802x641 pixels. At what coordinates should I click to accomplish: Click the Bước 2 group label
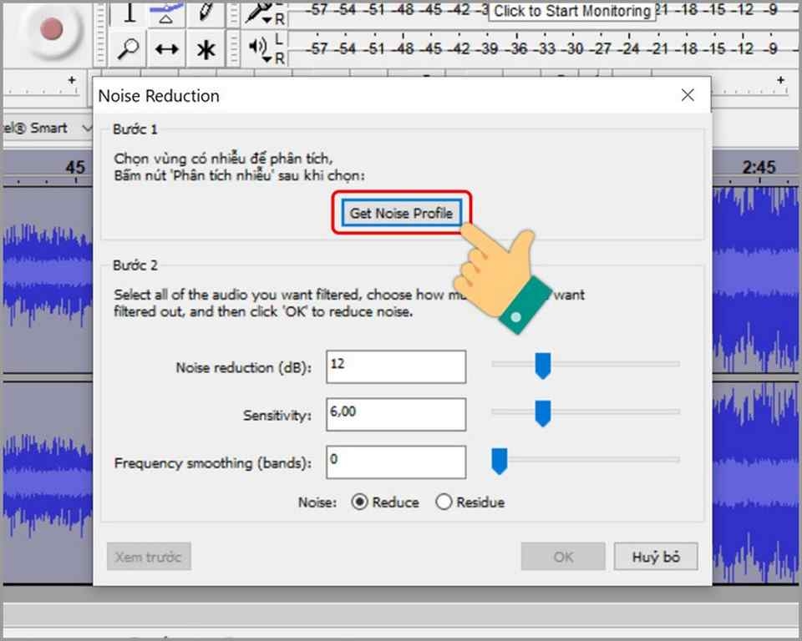(x=135, y=265)
